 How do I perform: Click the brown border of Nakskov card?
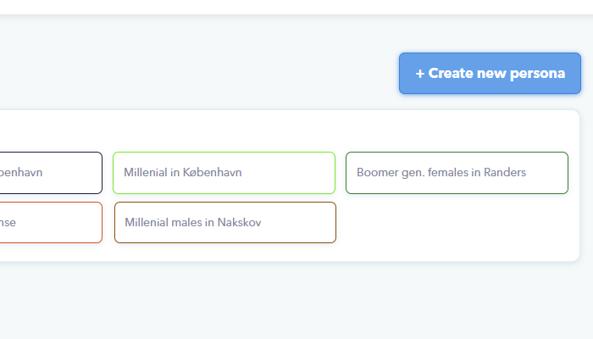(x=225, y=203)
